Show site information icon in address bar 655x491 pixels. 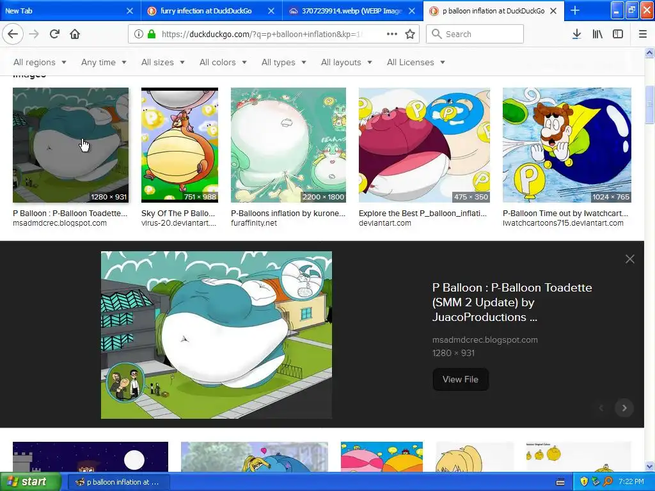[138, 34]
